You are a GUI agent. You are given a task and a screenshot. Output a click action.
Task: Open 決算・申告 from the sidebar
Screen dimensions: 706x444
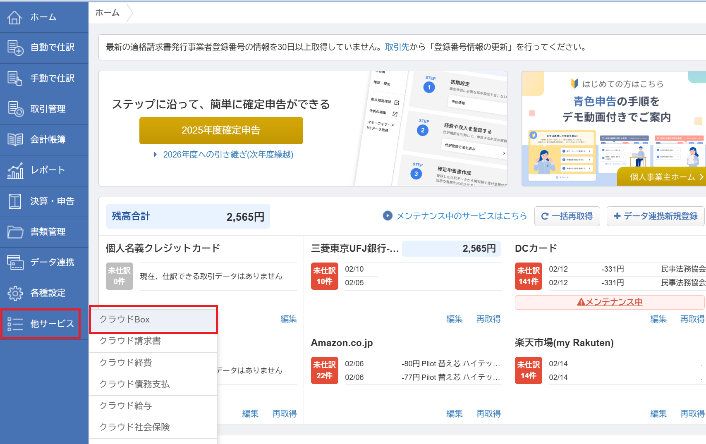14,201
